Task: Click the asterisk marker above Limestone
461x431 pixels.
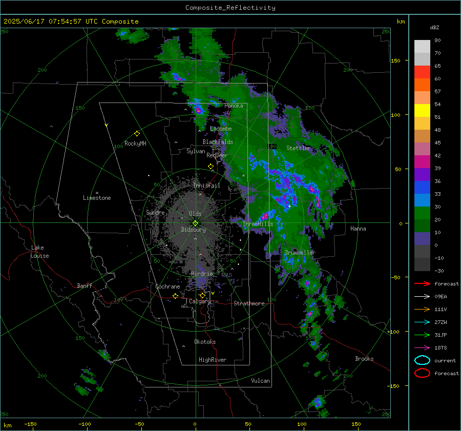Action: tap(97, 193)
